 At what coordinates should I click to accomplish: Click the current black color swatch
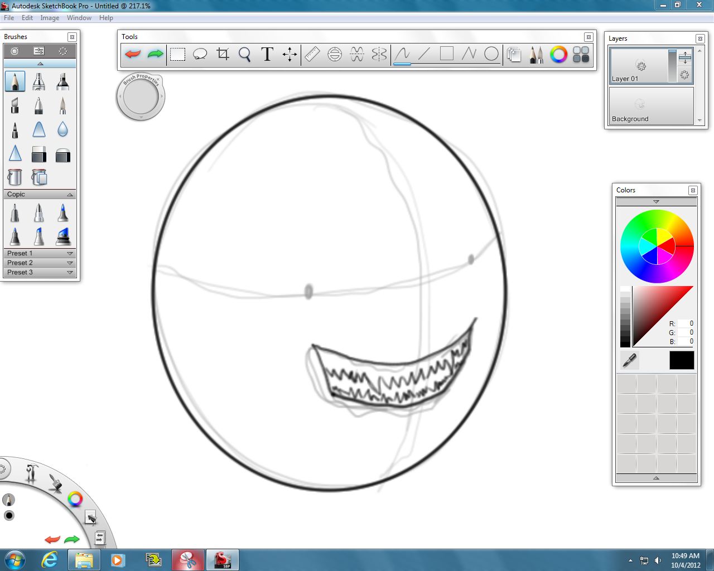tap(682, 360)
